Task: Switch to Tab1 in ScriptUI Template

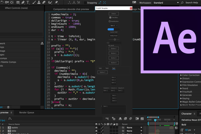Action: click(100, 68)
